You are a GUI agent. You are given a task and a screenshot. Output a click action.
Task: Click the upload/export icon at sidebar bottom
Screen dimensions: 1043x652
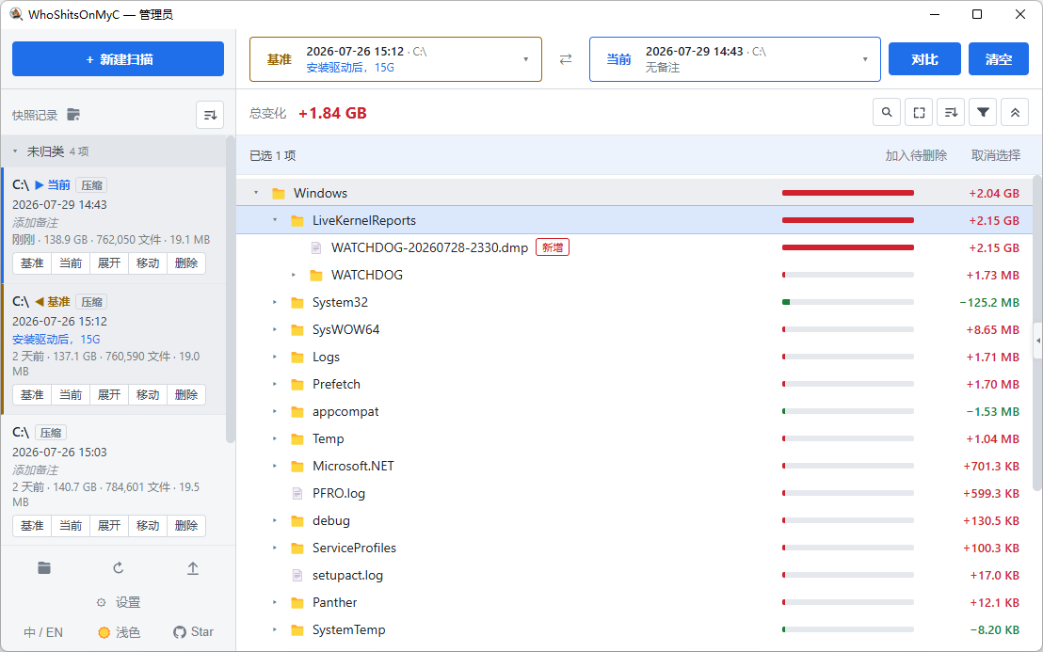(193, 567)
